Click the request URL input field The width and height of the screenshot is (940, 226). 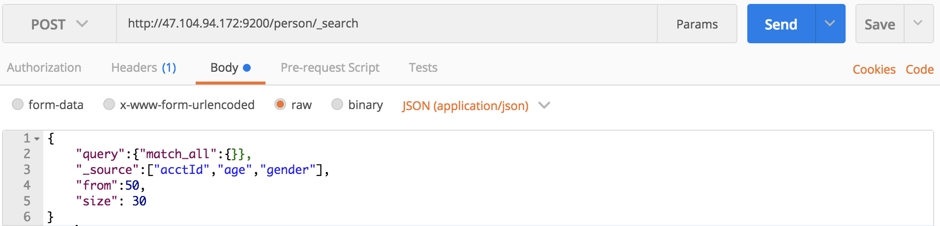tap(387, 24)
